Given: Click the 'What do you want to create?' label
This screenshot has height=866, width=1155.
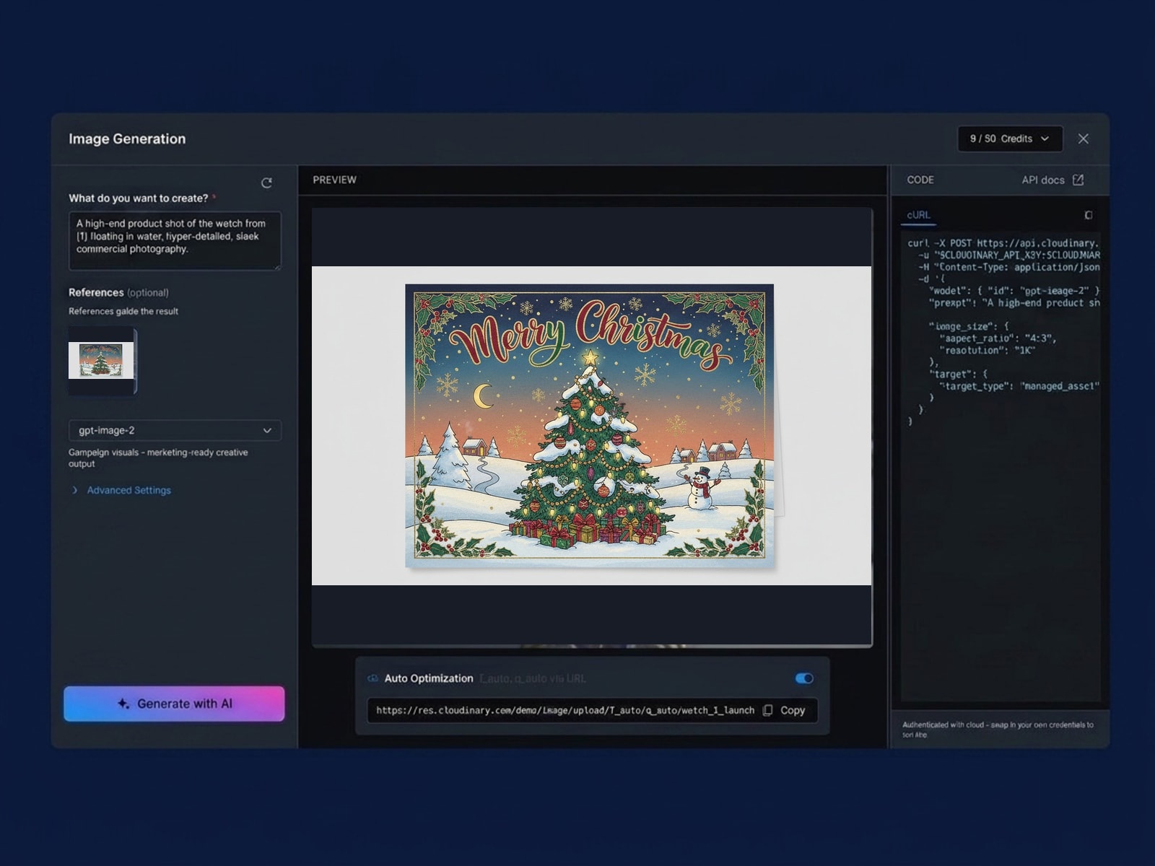Looking at the screenshot, I should pos(139,198).
